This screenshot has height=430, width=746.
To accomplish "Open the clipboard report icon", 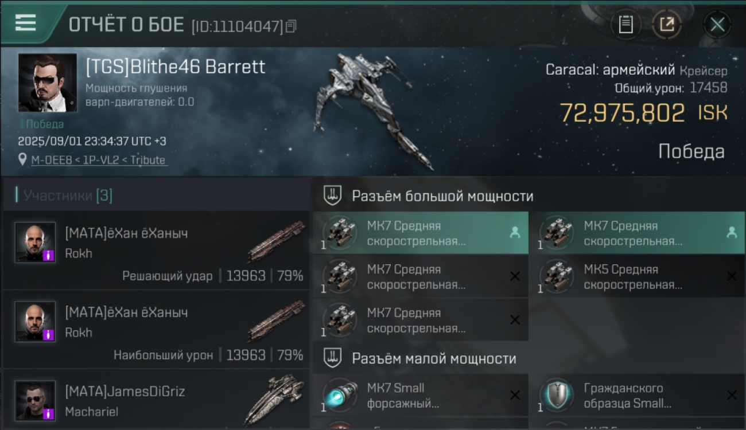I will pos(626,25).
